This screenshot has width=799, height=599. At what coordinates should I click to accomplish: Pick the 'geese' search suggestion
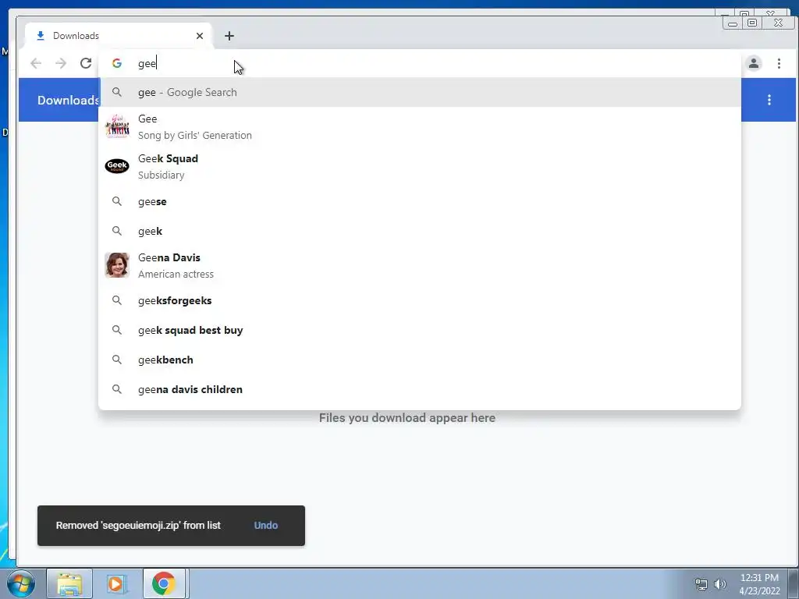[x=419, y=202]
